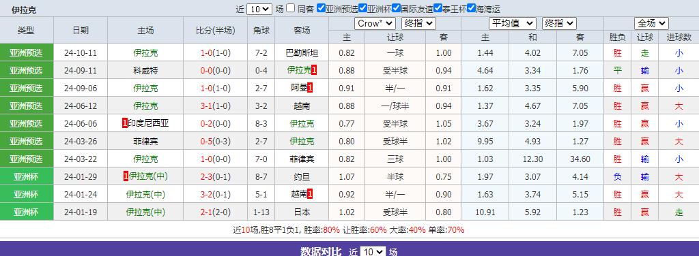The width and height of the screenshot is (699, 256).
Task: Click red card badge beside 伊拉克(中) on 24-01-29
Action: click(x=126, y=176)
